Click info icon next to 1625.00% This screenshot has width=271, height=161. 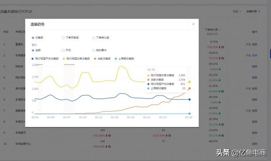coord(170,135)
